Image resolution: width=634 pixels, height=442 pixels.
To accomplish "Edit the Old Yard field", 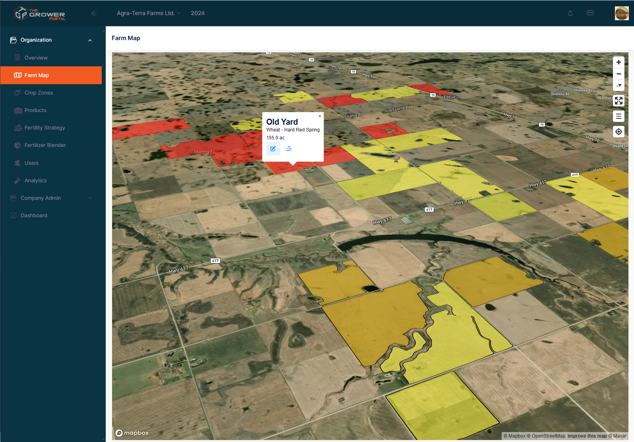I will 273,149.
